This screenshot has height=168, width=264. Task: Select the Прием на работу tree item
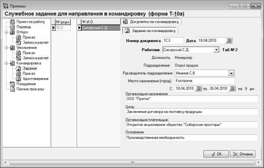pyautogui.click(x=30, y=21)
